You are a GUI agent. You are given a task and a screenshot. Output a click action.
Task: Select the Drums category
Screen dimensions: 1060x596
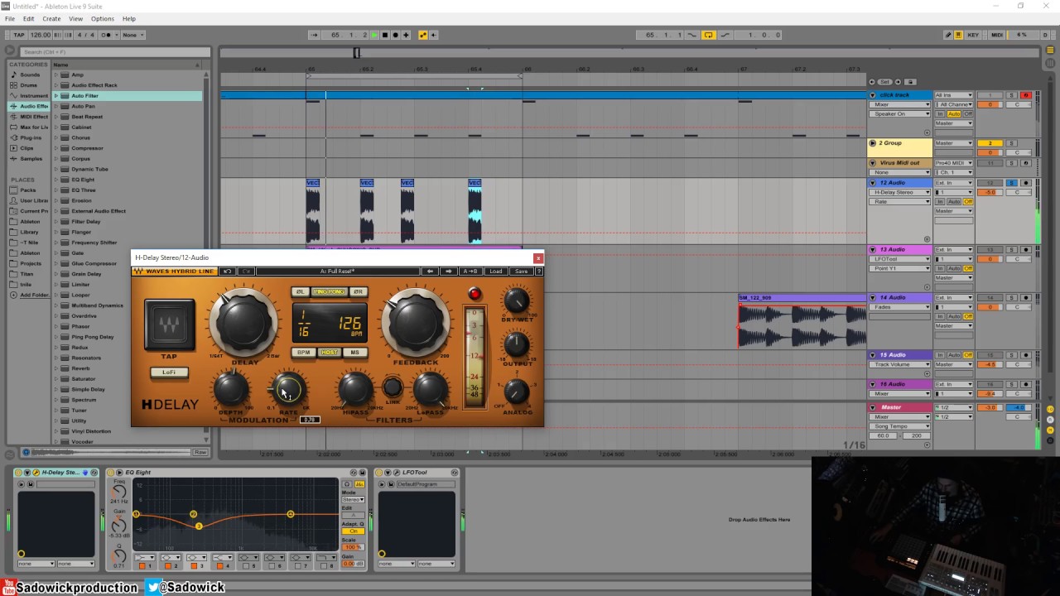29,85
